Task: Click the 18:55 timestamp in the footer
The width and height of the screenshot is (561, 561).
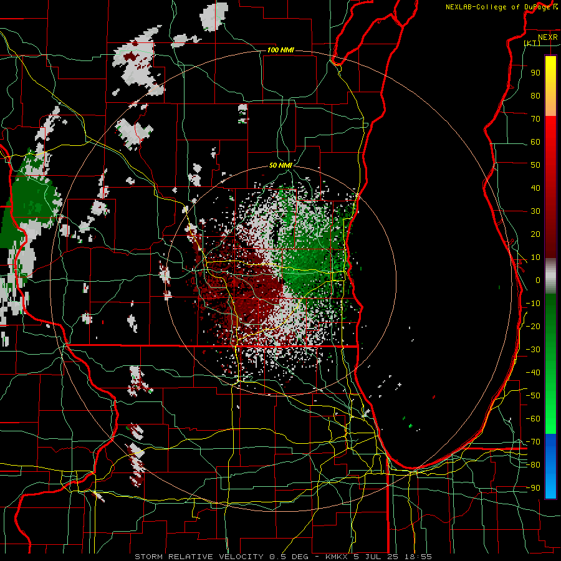Action: [x=418, y=557]
